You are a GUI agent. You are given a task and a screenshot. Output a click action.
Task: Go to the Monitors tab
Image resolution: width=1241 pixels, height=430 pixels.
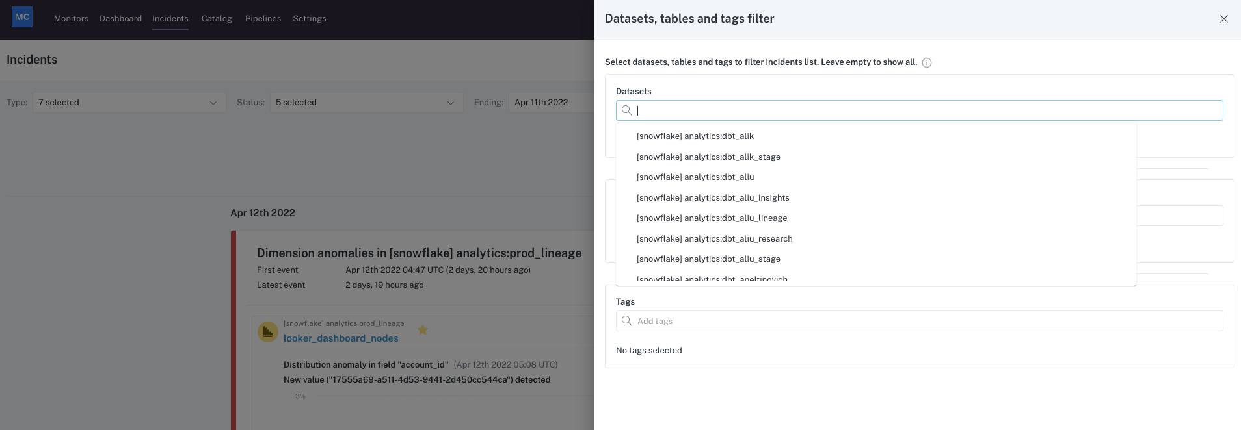(x=71, y=19)
